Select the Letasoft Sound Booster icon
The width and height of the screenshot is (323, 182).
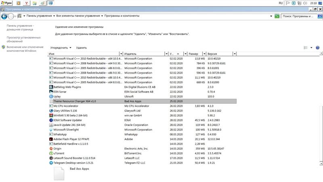[51, 158]
